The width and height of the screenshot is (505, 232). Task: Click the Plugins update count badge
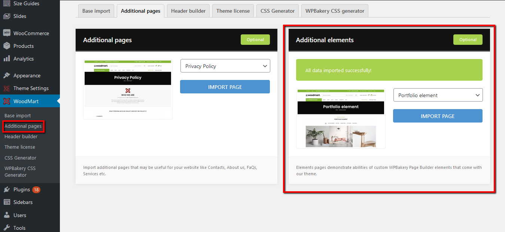point(36,190)
